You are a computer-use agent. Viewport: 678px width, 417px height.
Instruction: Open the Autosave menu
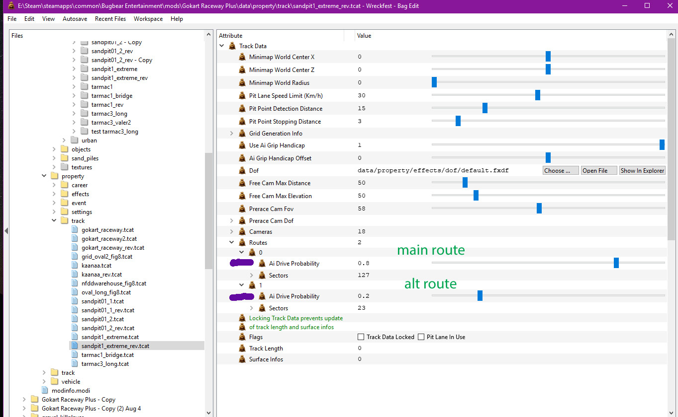tap(75, 19)
